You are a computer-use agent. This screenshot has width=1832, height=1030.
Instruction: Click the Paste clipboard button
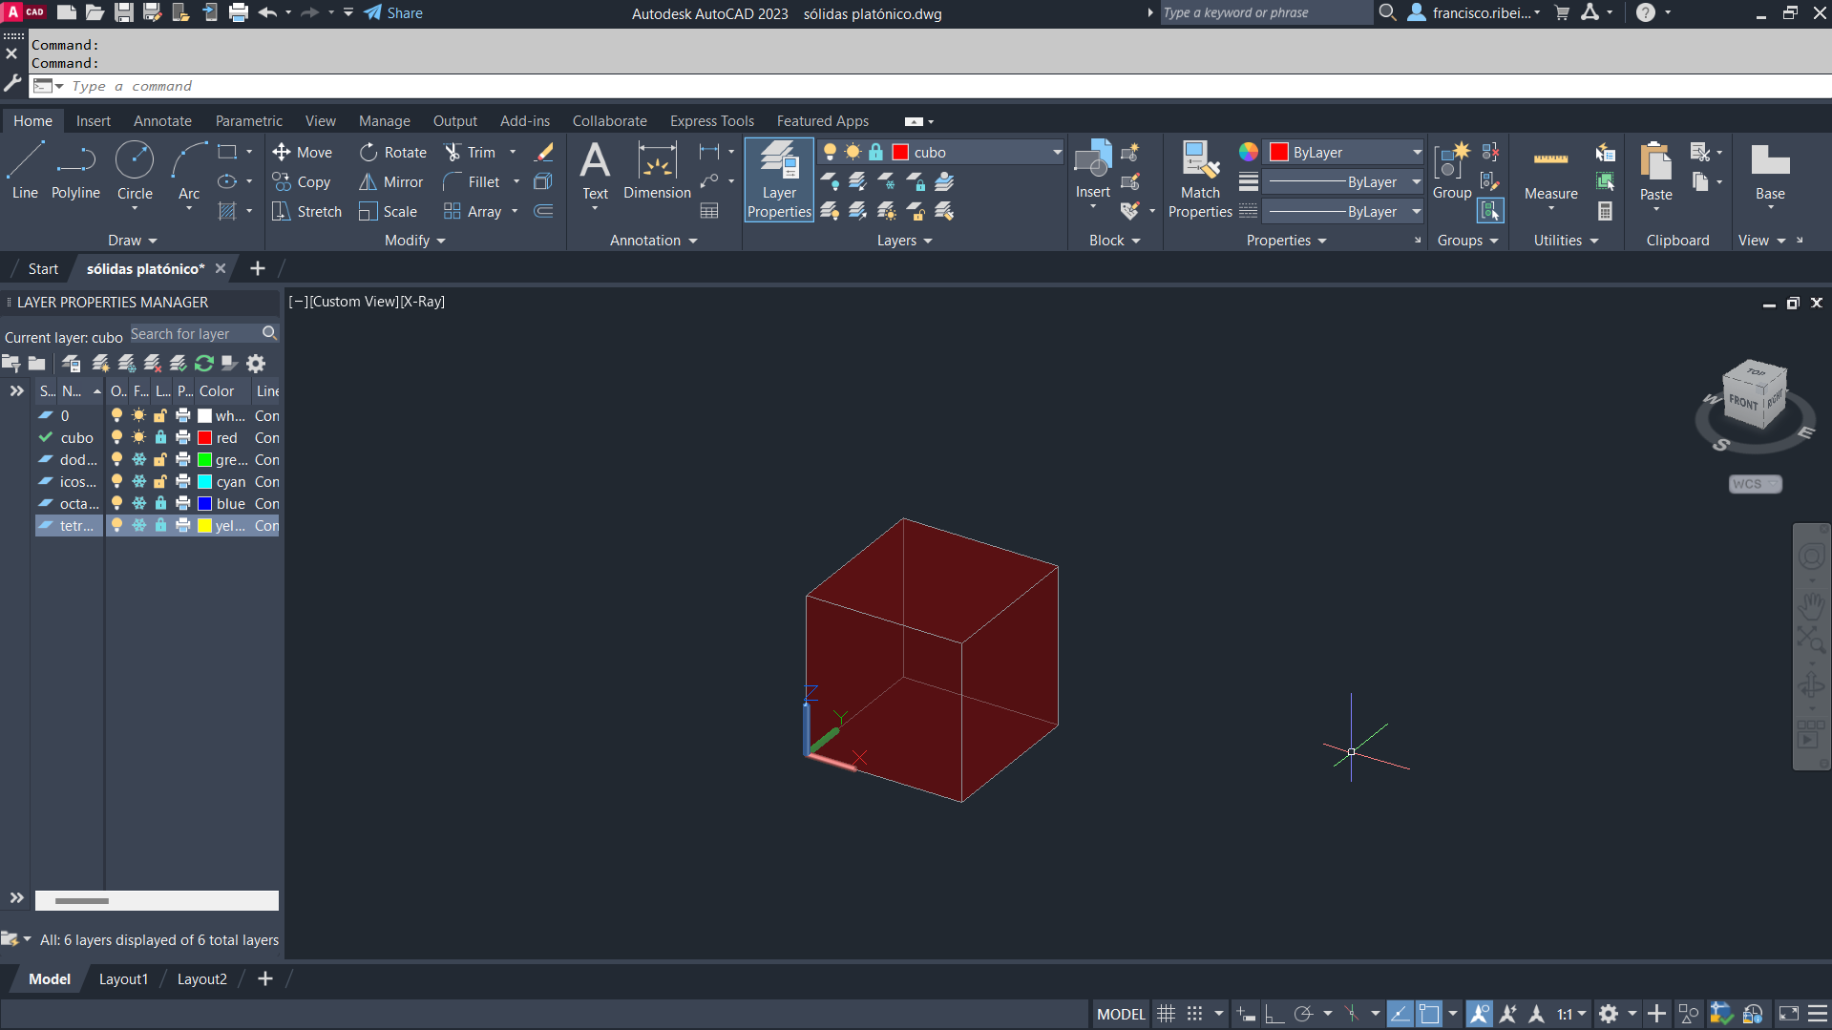1655,172
